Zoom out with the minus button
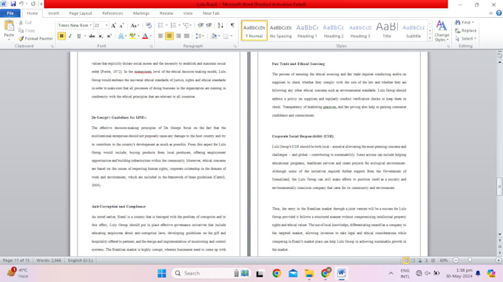503x282 pixels. 456,261
